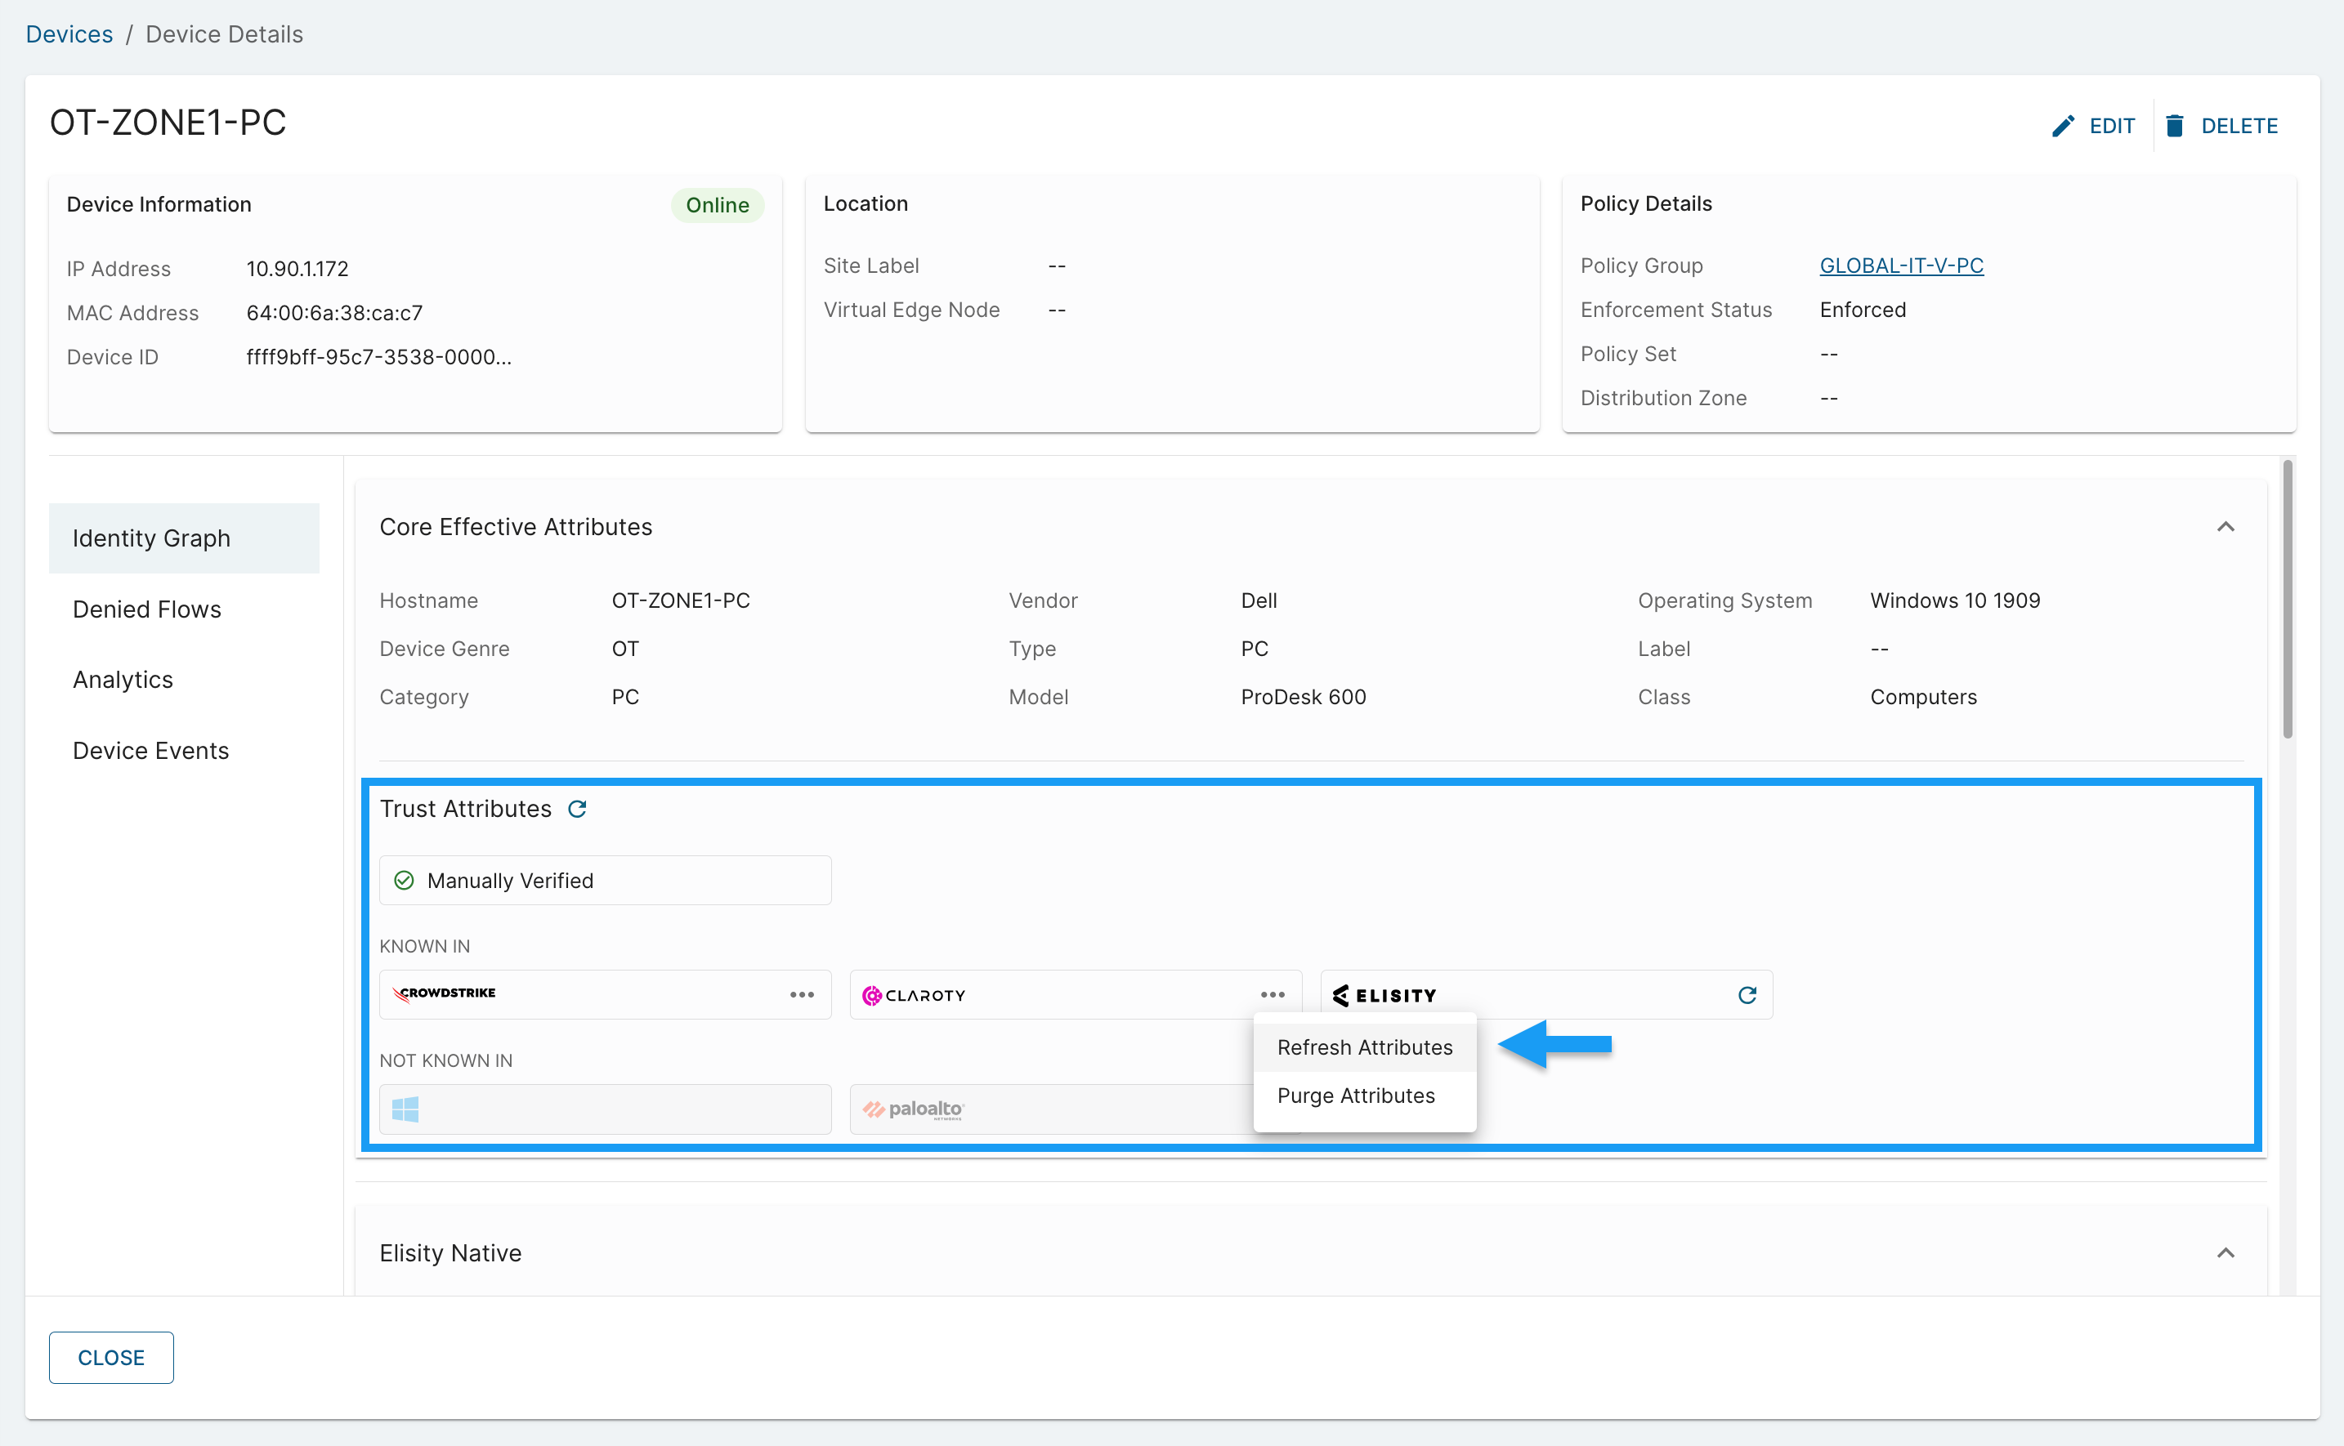
Task: Go back to the Devices breadcrumb
Action: [69, 34]
